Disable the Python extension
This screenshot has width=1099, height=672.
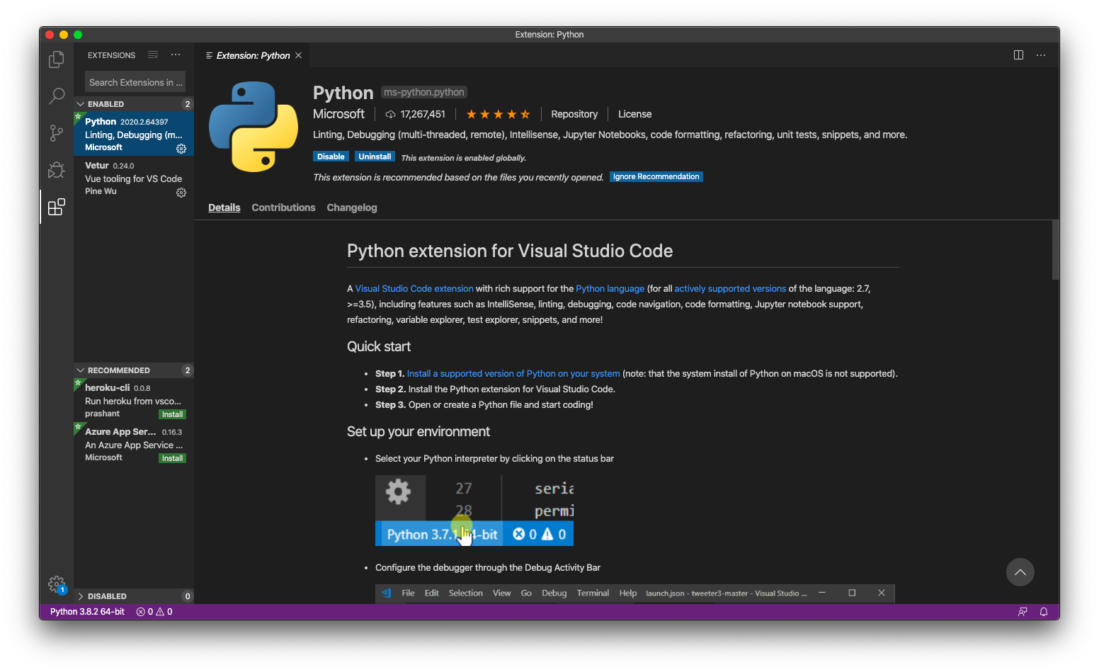click(x=331, y=156)
